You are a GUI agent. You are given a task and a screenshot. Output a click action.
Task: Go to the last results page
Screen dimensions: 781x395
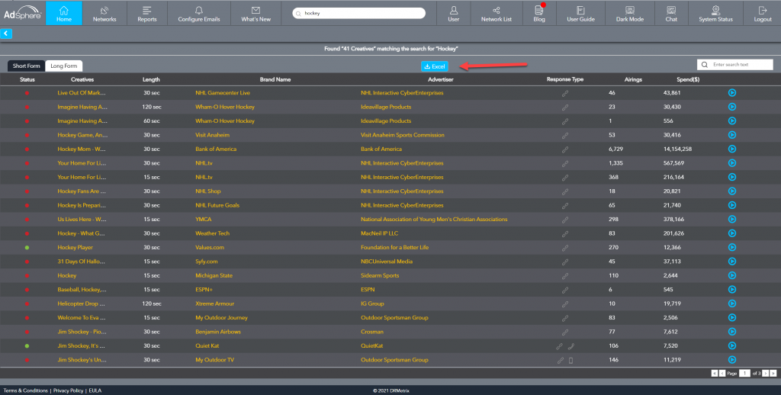point(773,373)
